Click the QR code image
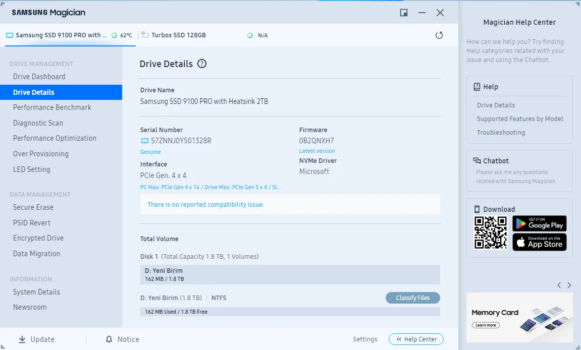581x350 pixels. pyautogui.click(x=490, y=232)
